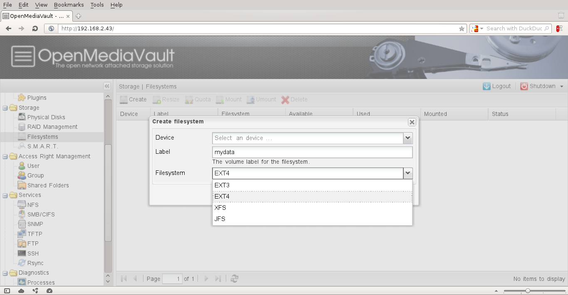Open the Shutdown dropdown arrow
The height and width of the screenshot is (295, 568).
tap(562, 86)
